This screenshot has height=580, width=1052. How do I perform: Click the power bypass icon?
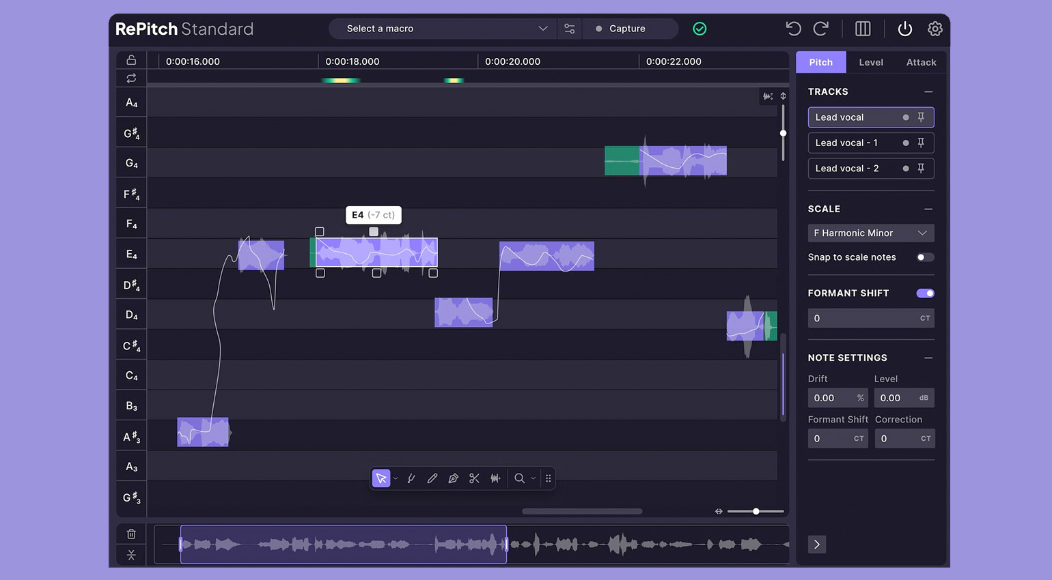click(x=904, y=29)
